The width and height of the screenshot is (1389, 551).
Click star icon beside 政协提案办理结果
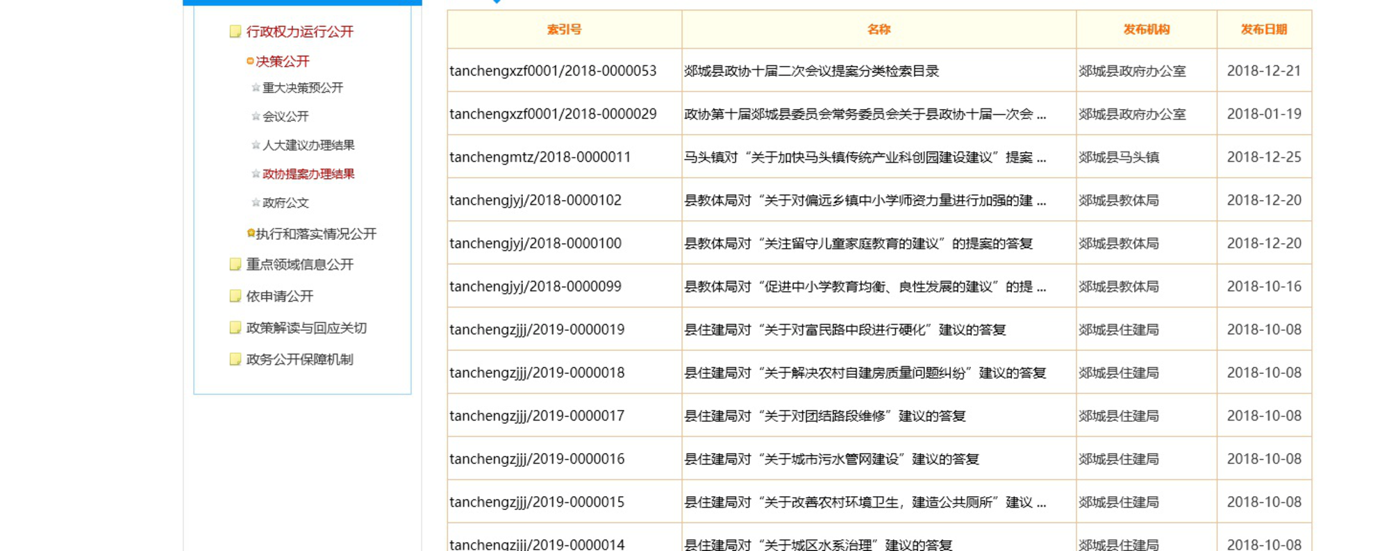256,174
